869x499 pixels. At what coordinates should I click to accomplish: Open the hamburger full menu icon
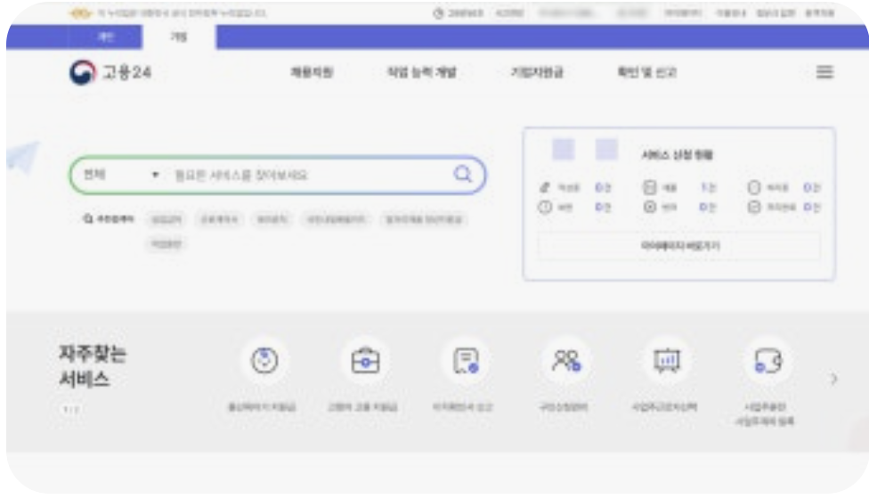coord(824,72)
